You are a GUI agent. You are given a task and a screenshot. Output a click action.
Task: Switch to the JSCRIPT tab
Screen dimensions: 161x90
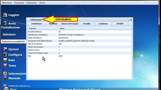click(120, 24)
